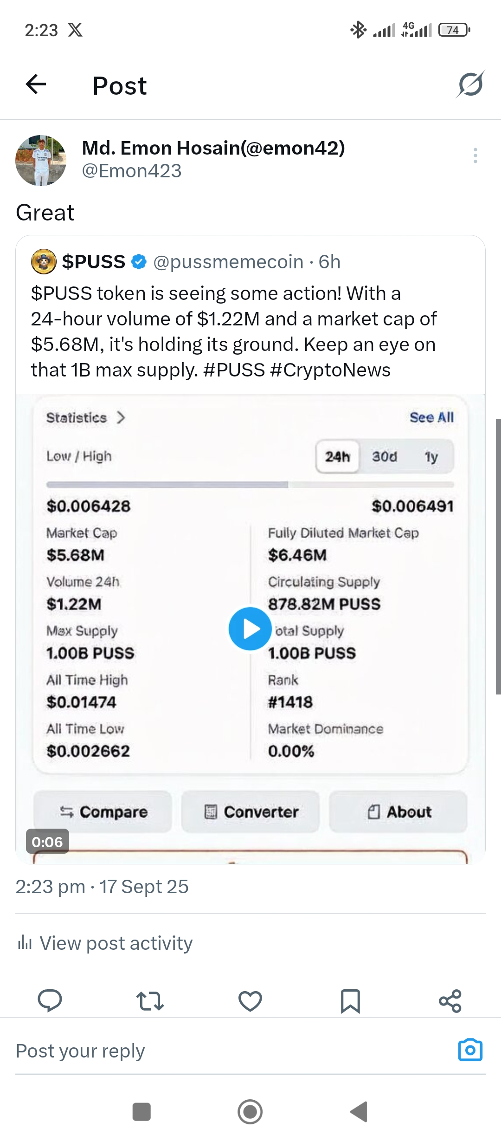The height and width of the screenshot is (1142, 501).
Task: Like the post with the heart icon
Action: (x=250, y=1001)
